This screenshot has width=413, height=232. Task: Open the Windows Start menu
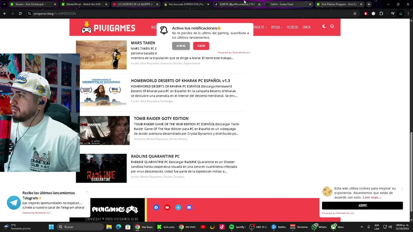pyautogui.click(x=51, y=227)
